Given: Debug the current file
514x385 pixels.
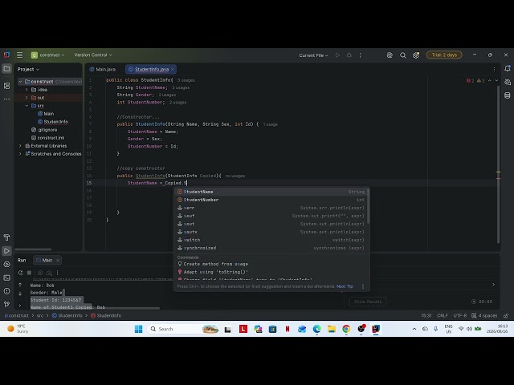Looking at the screenshot, I should tap(349, 55).
